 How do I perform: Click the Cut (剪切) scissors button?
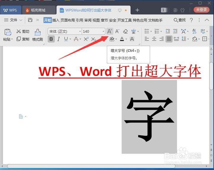[23, 32]
